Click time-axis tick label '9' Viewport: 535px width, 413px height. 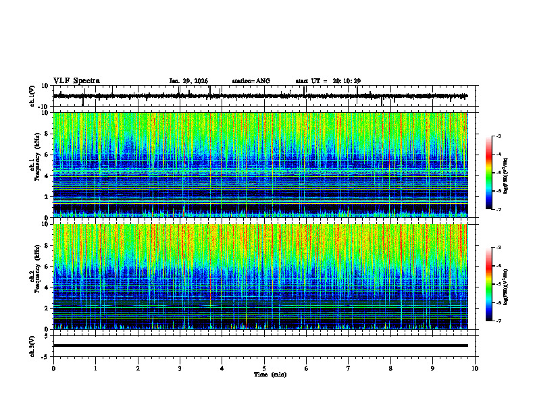click(432, 368)
